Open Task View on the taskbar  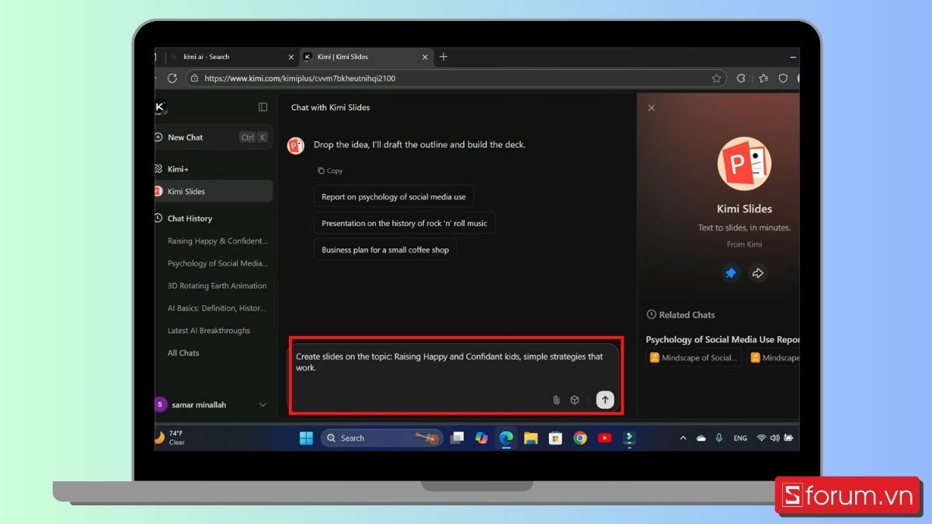[x=457, y=438]
